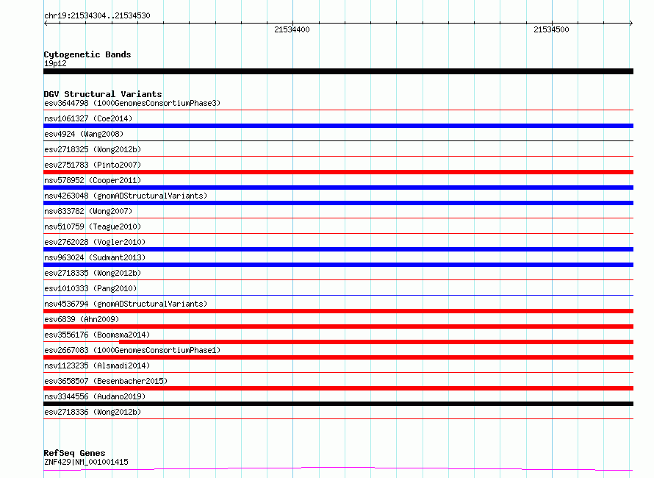Click the magenta ZNF429 gene line
654x478 pixels.
(338, 469)
